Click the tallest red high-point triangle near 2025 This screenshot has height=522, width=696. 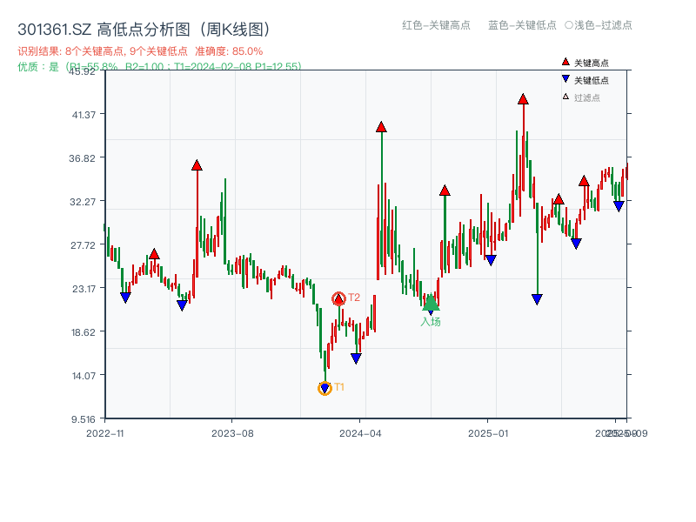coord(522,99)
